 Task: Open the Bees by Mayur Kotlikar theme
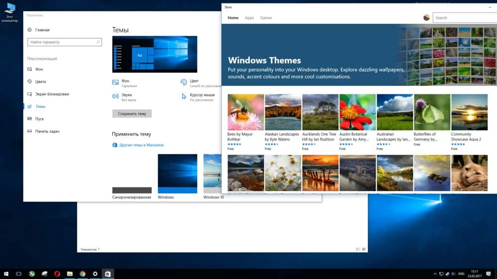click(x=246, y=112)
